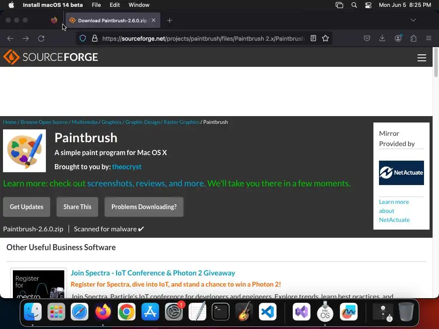439x329 pixels.
Task: Open Trash from the Dock
Action: pyautogui.click(x=406, y=311)
